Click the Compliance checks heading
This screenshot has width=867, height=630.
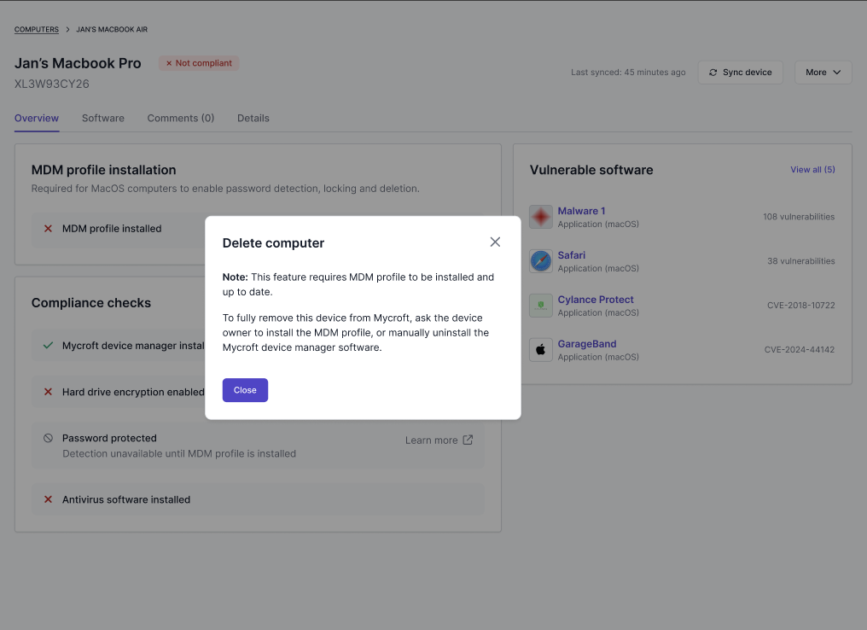tap(90, 303)
